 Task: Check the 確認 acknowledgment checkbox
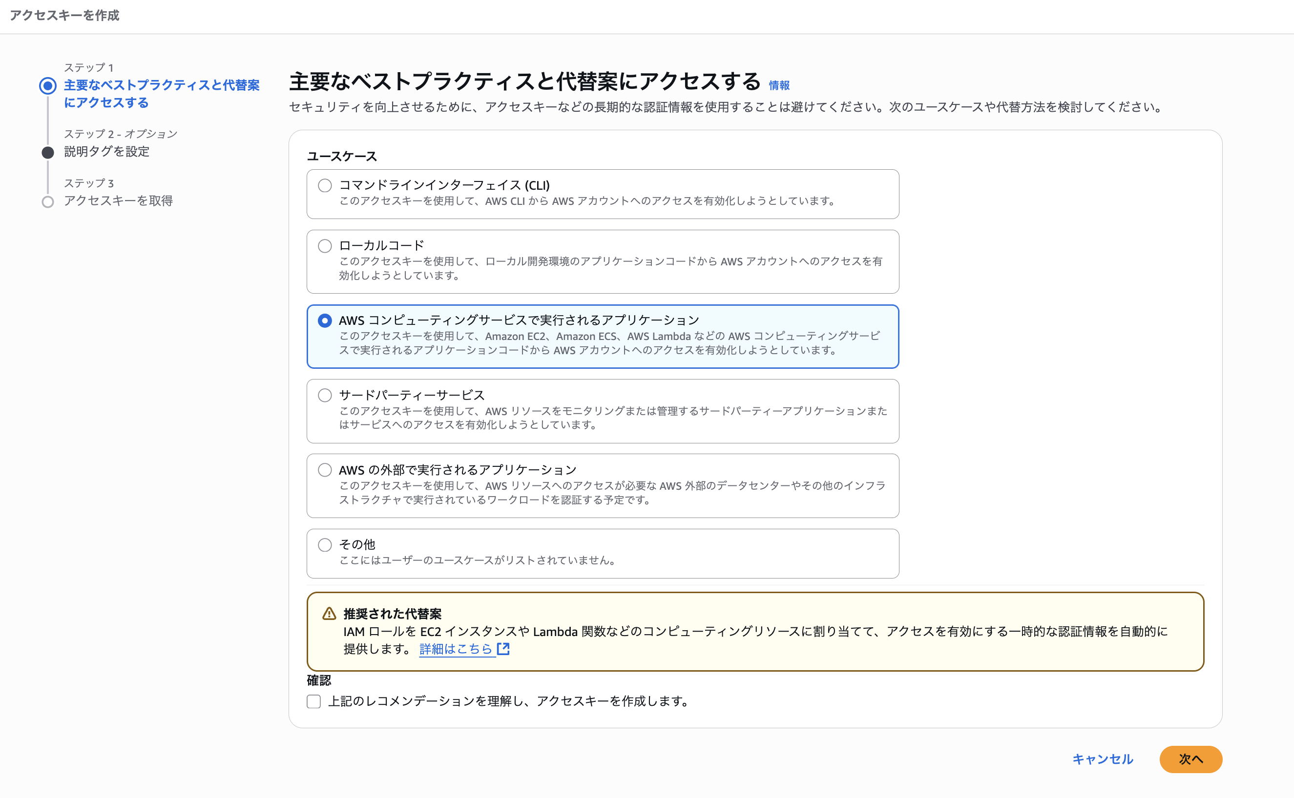[313, 701]
